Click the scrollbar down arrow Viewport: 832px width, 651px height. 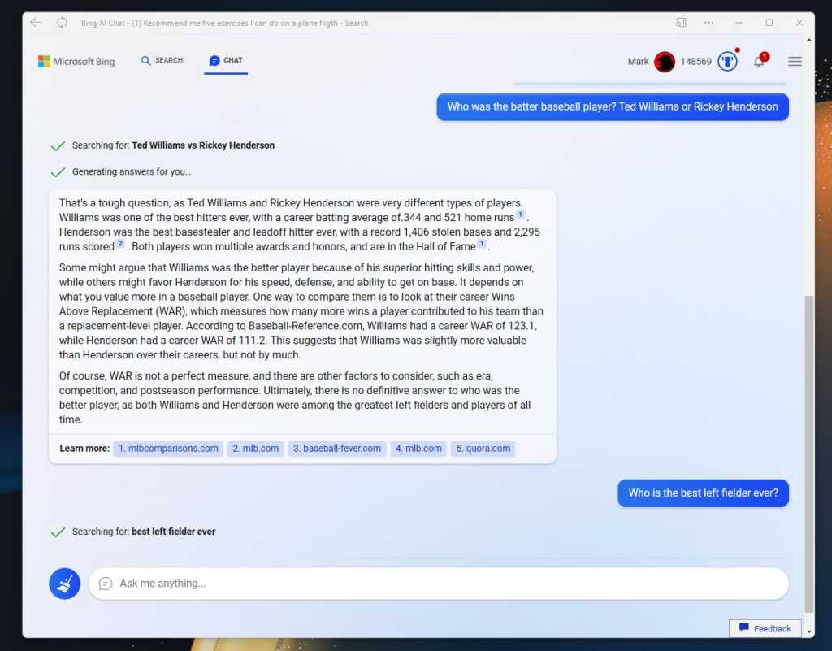tap(808, 631)
